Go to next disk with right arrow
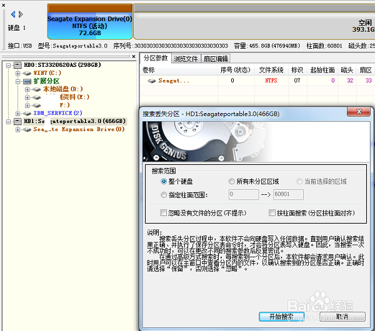Image resolution: width=375 pixels, height=331 pixels. 21,14
